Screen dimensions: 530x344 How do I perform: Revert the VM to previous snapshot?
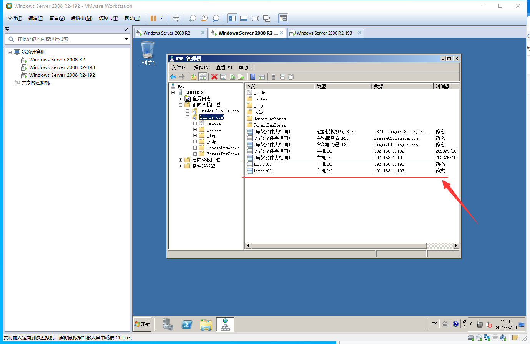click(x=204, y=18)
